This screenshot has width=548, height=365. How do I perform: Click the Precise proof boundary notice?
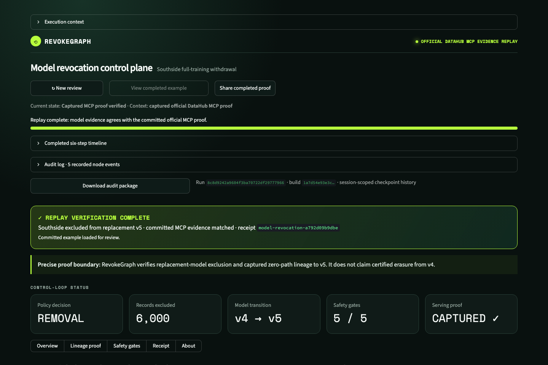(x=274, y=265)
